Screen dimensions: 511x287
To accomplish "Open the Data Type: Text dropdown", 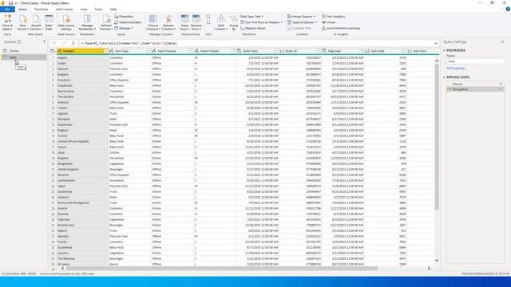I will [252, 16].
